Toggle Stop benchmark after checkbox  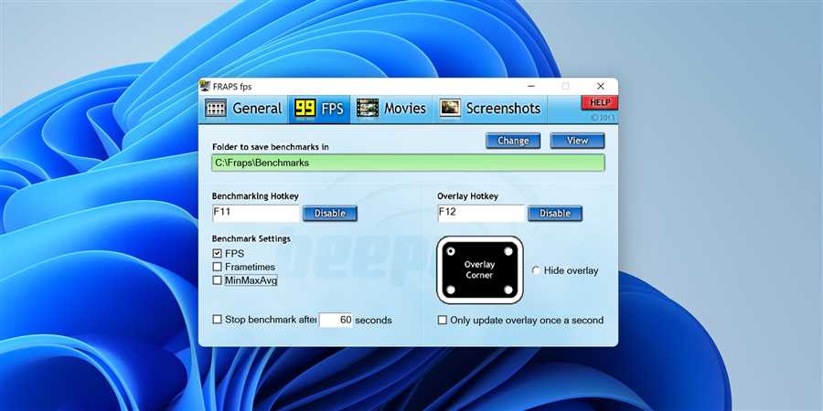pos(218,320)
